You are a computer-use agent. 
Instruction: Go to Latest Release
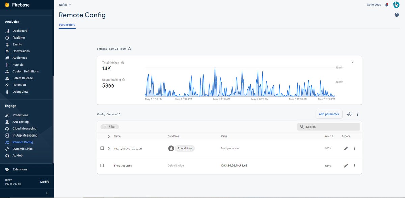23,78
